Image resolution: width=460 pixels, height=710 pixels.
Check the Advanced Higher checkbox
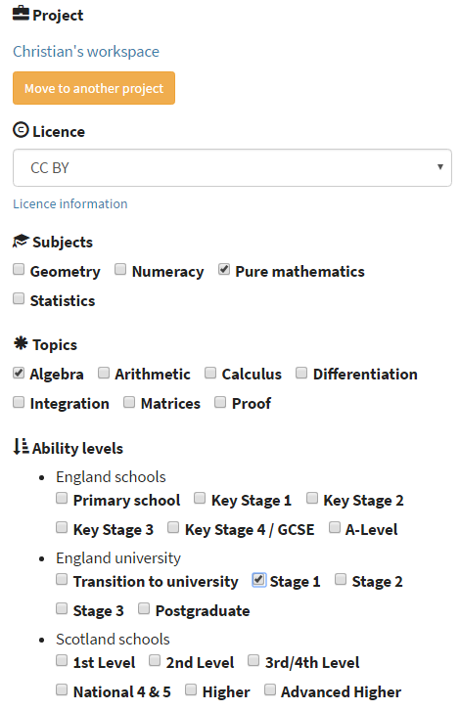(x=270, y=689)
